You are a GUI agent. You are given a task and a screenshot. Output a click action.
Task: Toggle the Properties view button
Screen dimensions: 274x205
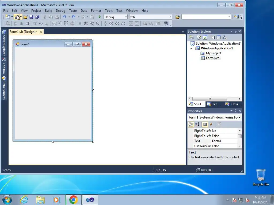(x=205, y=124)
